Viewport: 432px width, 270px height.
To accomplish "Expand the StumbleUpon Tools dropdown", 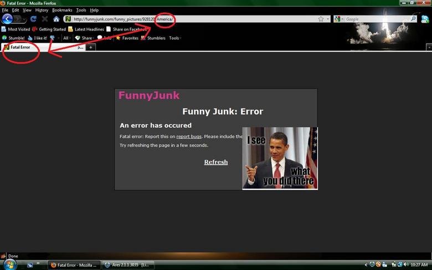I will [x=175, y=38].
